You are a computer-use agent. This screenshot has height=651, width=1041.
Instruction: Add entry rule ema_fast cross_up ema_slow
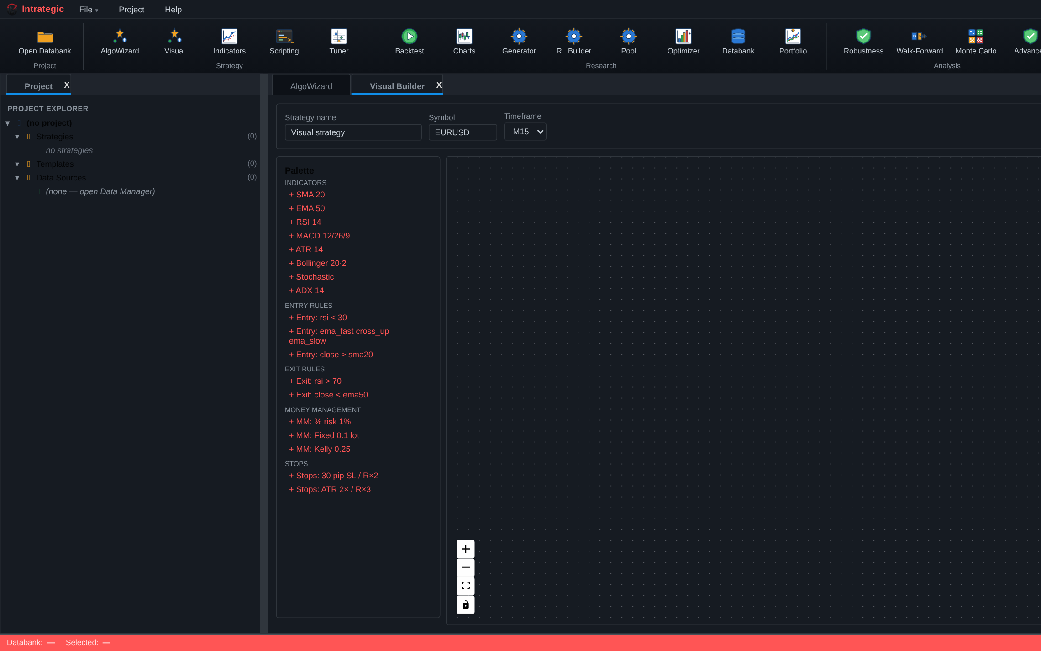tap(339, 336)
